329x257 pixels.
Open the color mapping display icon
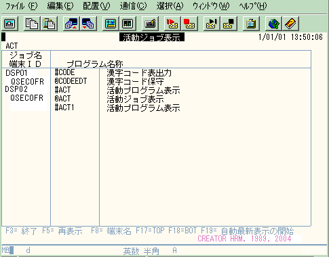[x=128, y=24]
